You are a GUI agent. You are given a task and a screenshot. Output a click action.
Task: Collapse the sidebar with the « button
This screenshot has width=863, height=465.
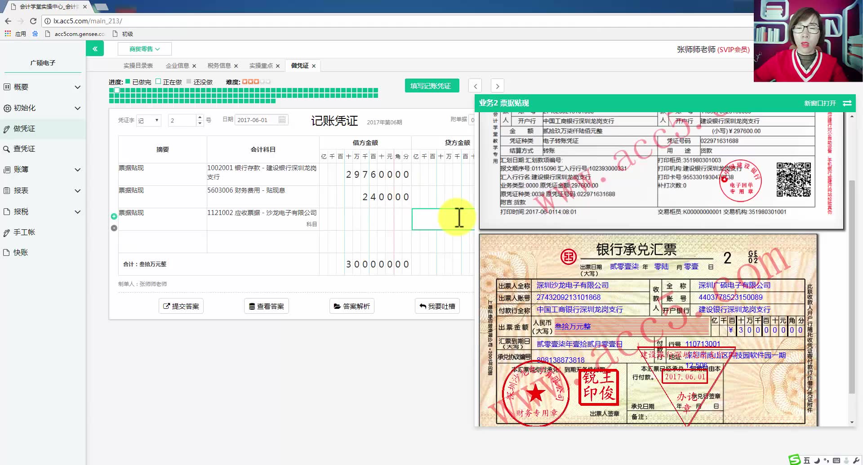pos(95,48)
